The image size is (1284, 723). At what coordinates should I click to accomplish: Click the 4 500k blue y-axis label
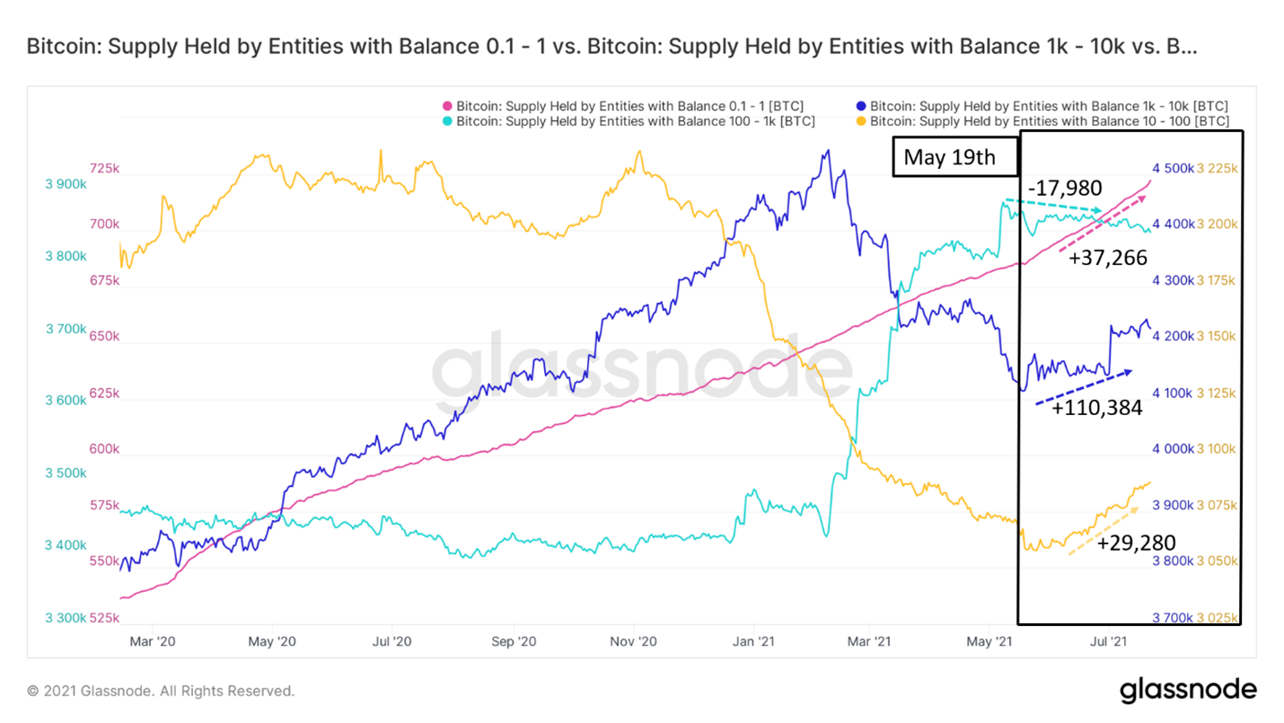click(1174, 168)
